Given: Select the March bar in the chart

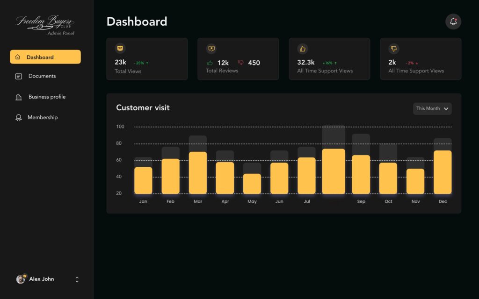Looking at the screenshot, I should coord(198,172).
